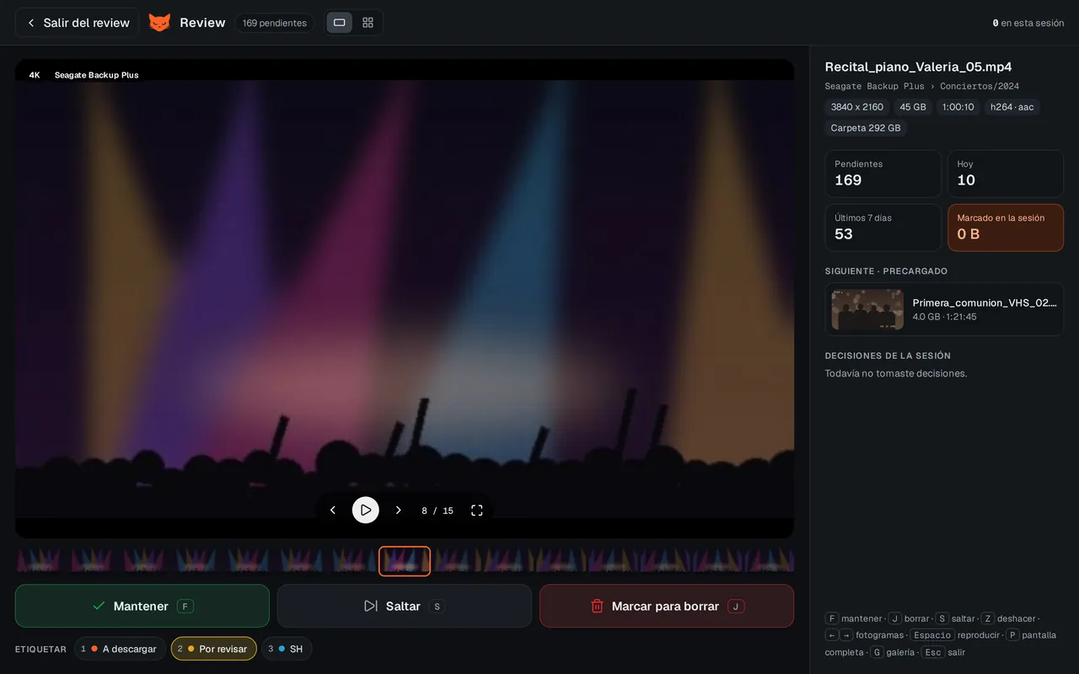Click the Marcado en la sesión card
The width and height of the screenshot is (1079, 674).
[x=1006, y=227]
